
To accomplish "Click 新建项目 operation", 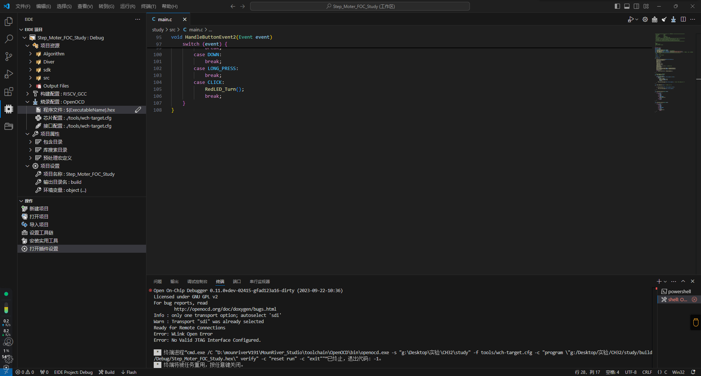I will (82, 209).
